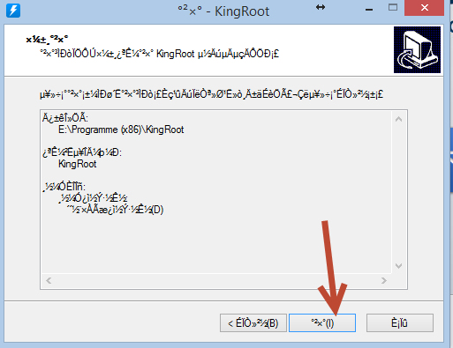Click the KingRoot start menu folder entry
Viewport: 453px width, 348px height.
coord(78,164)
